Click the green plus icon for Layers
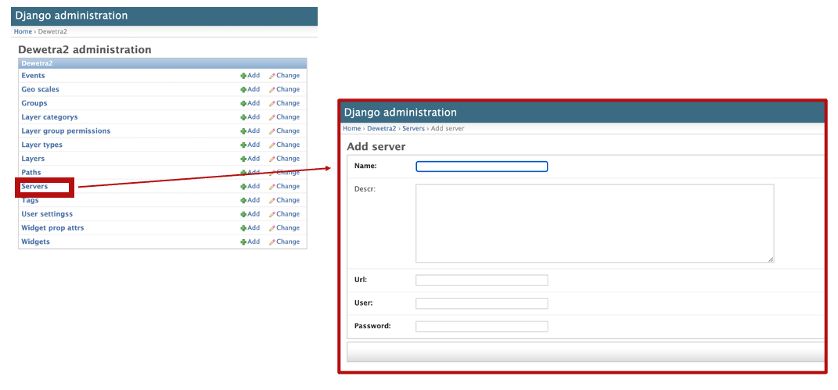 tap(243, 159)
